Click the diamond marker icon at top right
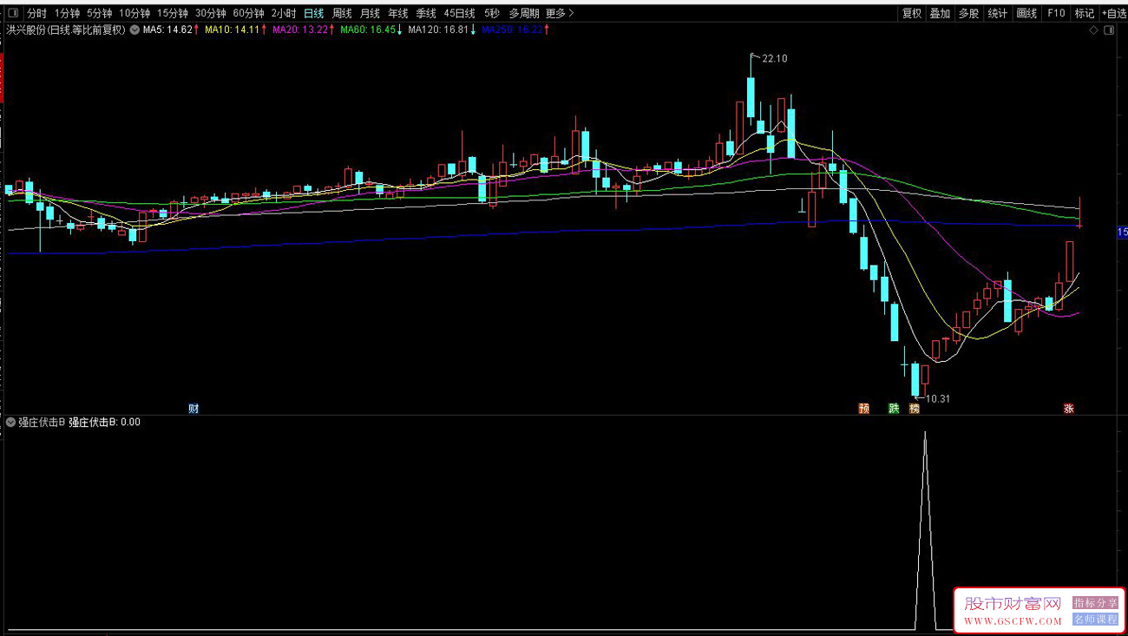 pyautogui.click(x=1094, y=30)
